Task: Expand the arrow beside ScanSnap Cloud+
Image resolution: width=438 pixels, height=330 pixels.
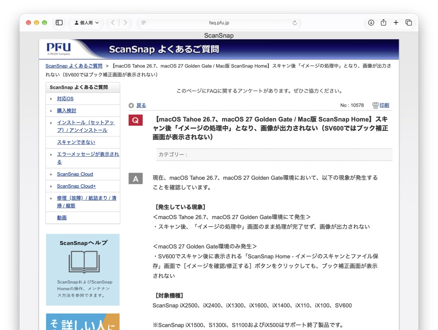Action: [x=51, y=187]
